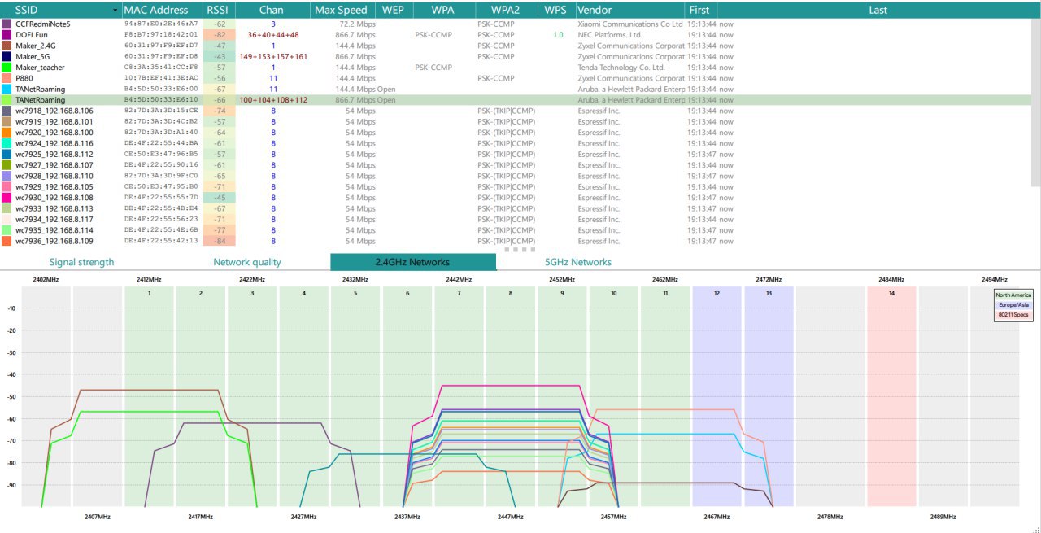1041x533 pixels.
Task: Click the Europe/Asia legend entry
Action: pos(1013,305)
